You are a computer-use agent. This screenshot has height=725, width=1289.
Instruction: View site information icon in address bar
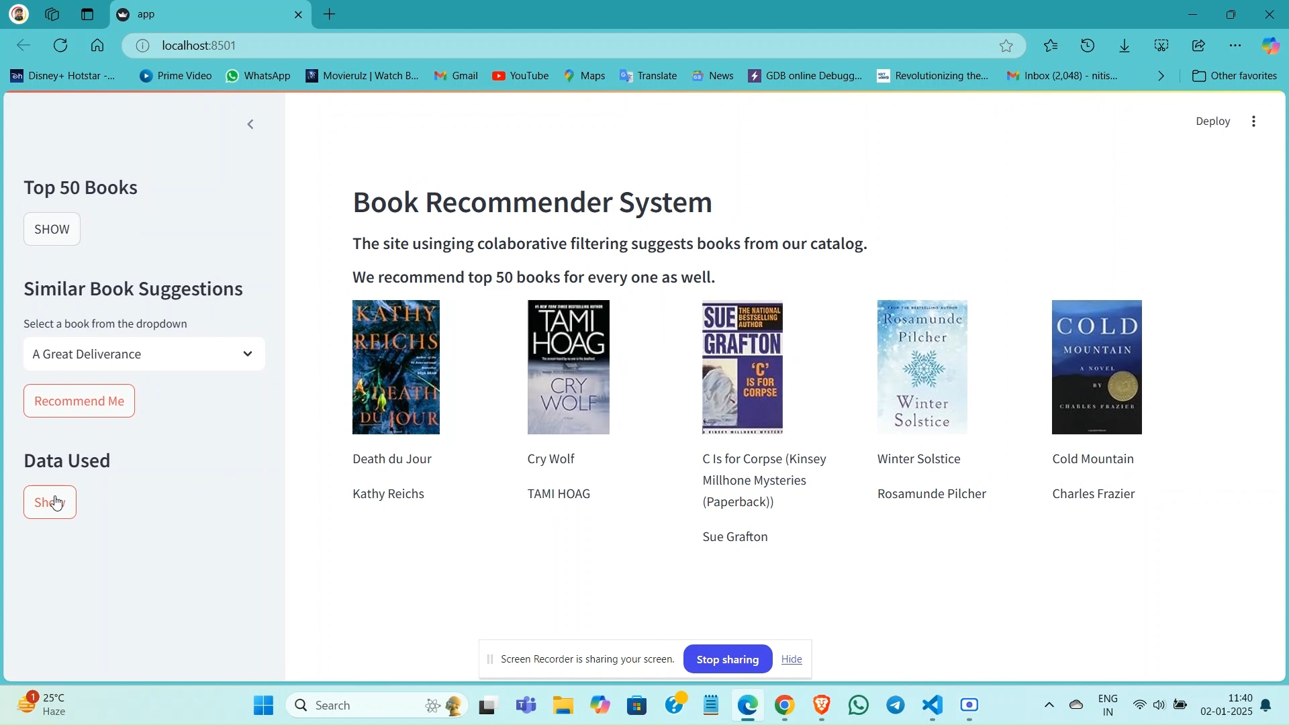pos(142,46)
